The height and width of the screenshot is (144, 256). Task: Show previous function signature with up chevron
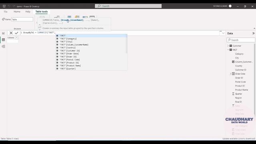[x=40, y=25]
